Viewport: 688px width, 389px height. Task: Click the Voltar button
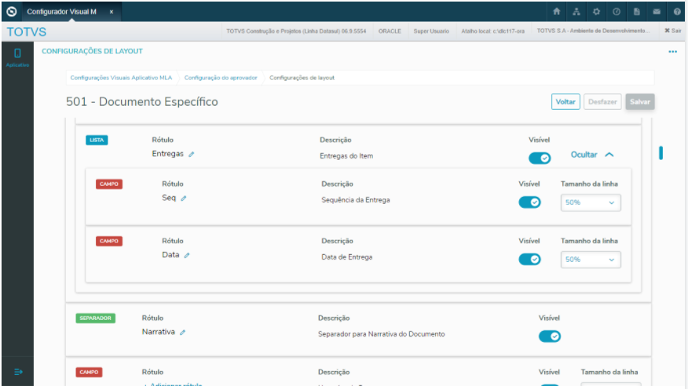click(565, 102)
